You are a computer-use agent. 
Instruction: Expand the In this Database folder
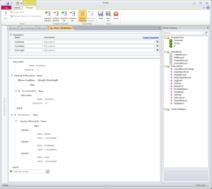pos(165,109)
